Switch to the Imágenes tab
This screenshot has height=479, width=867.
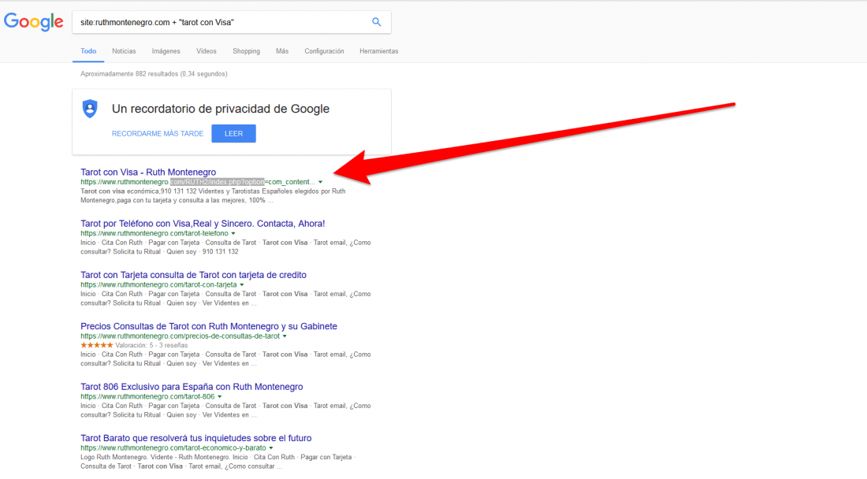(166, 51)
